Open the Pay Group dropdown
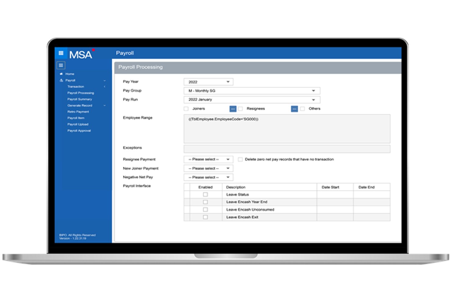This screenshot has height=302, width=452. point(252,91)
